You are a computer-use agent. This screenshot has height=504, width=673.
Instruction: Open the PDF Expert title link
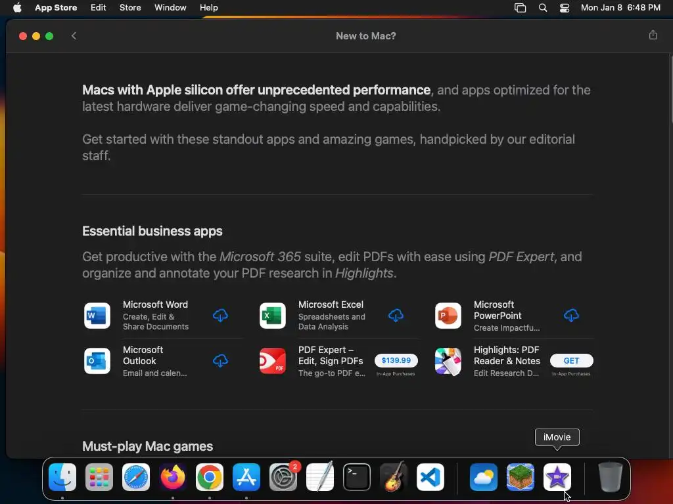[331, 355]
